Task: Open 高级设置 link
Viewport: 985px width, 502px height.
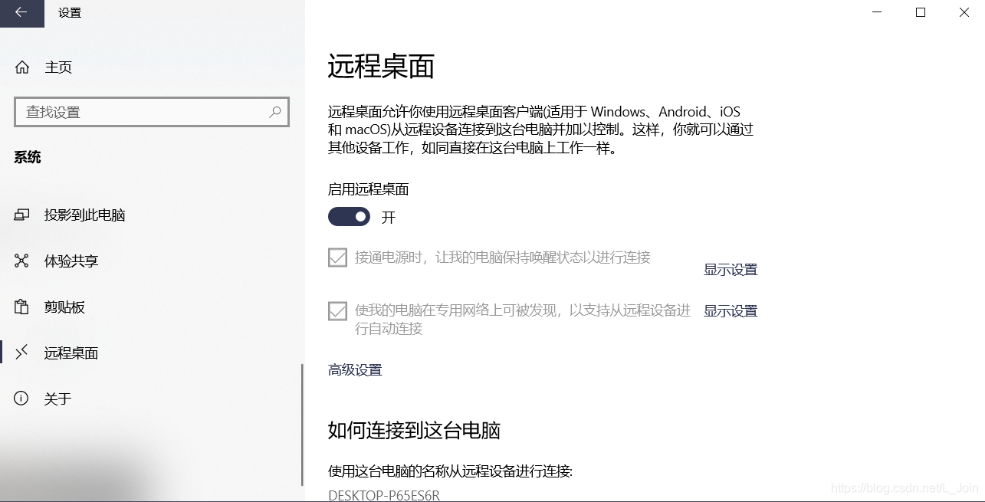Action: tap(354, 369)
